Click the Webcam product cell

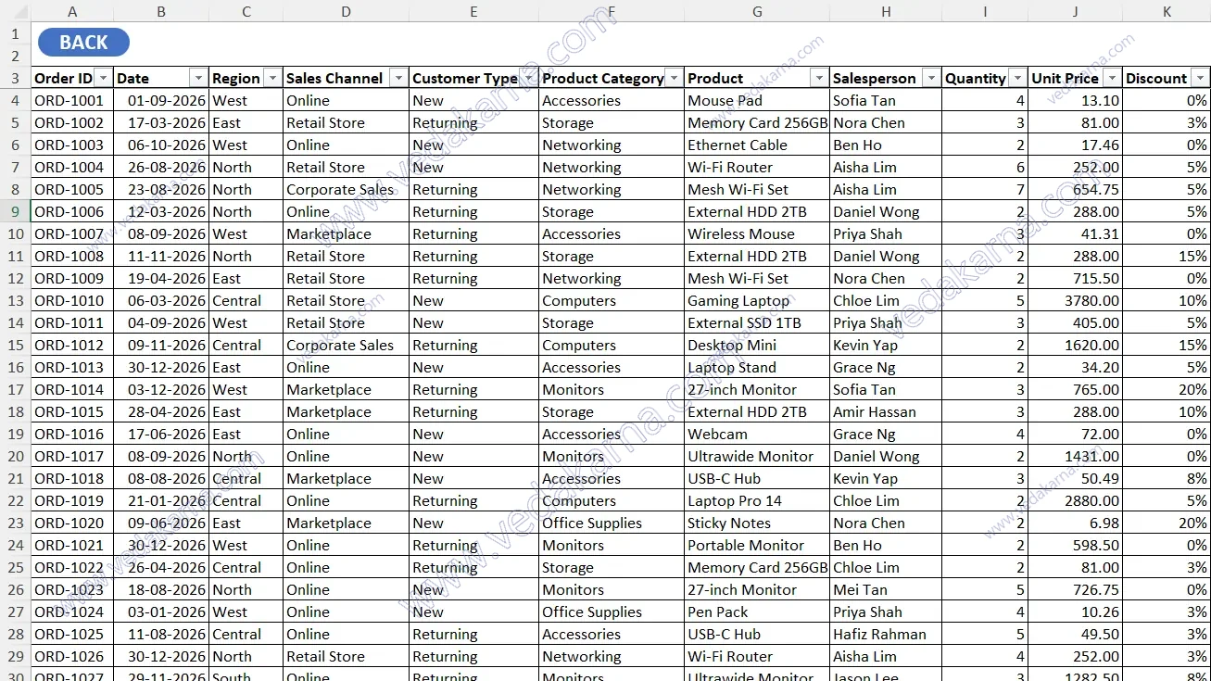[x=757, y=435]
